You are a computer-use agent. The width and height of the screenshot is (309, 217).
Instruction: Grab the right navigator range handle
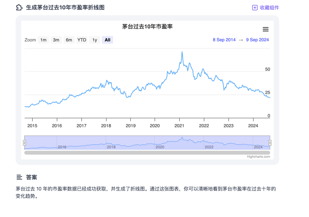point(270,143)
